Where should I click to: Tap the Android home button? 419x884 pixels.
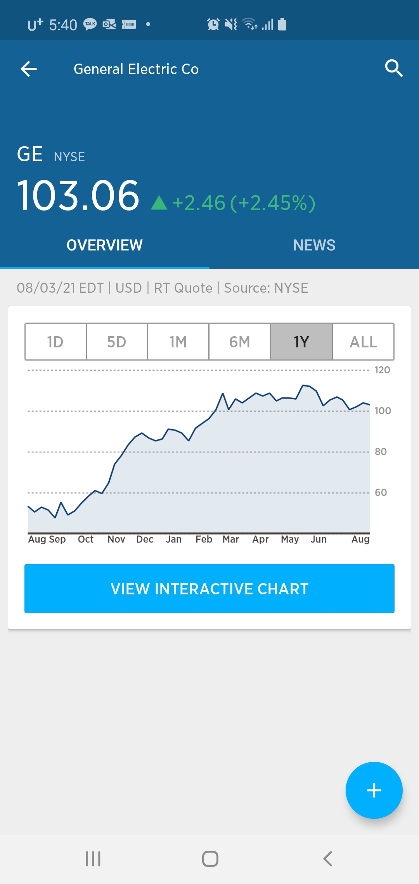tap(210, 859)
